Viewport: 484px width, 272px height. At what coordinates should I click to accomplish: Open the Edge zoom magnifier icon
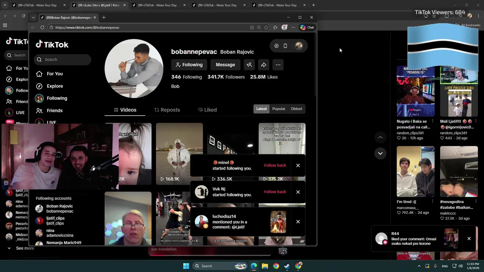pos(259,28)
